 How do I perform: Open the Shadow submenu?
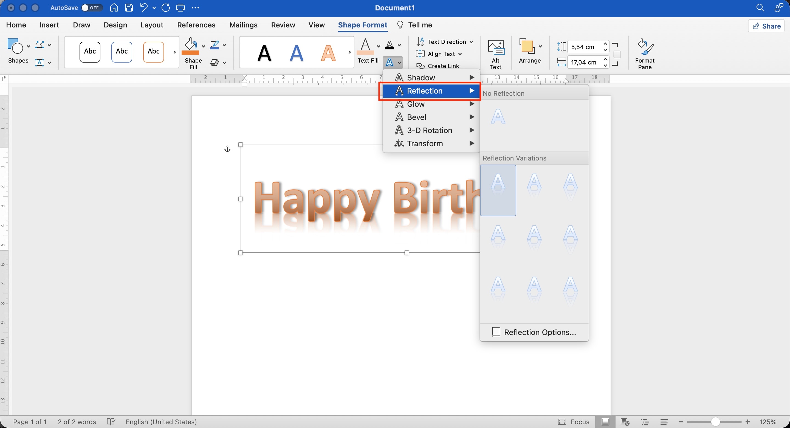coord(431,78)
